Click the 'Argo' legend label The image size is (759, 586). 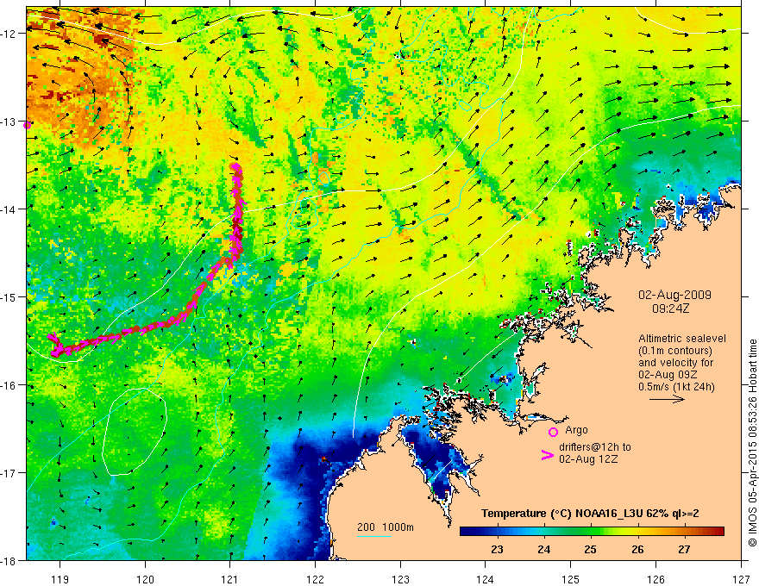576,430
